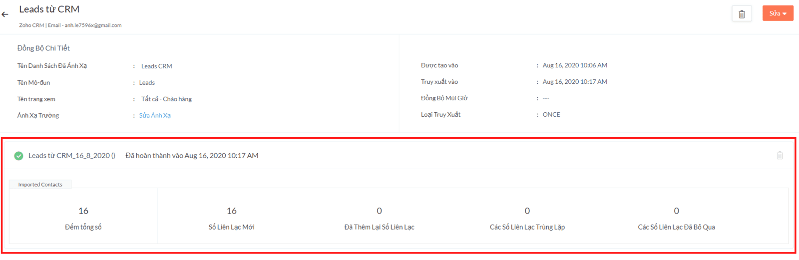Open the Sửa dropdown button
799x260 pixels.
[x=778, y=13]
